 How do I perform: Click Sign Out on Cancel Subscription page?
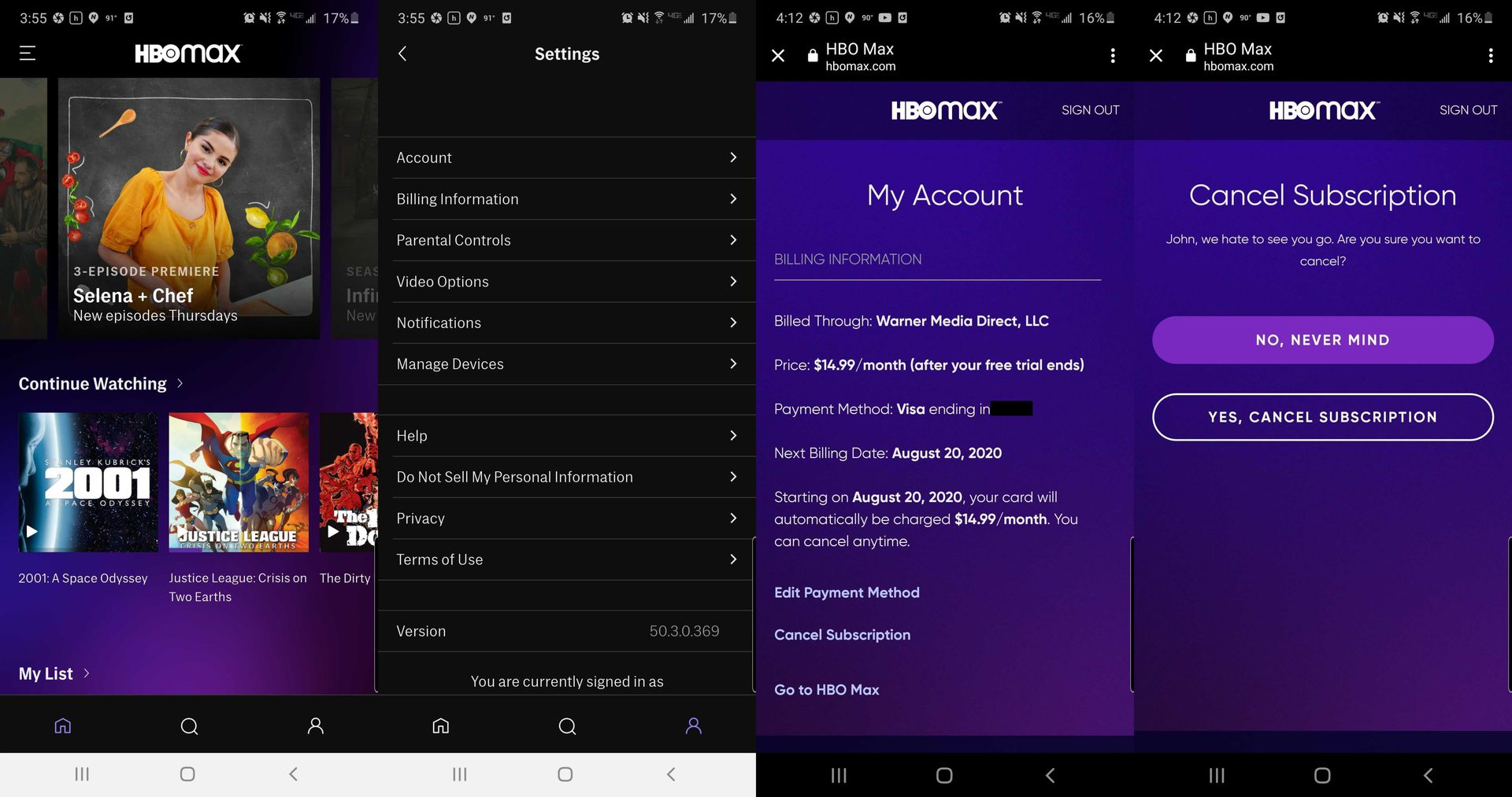[1468, 110]
